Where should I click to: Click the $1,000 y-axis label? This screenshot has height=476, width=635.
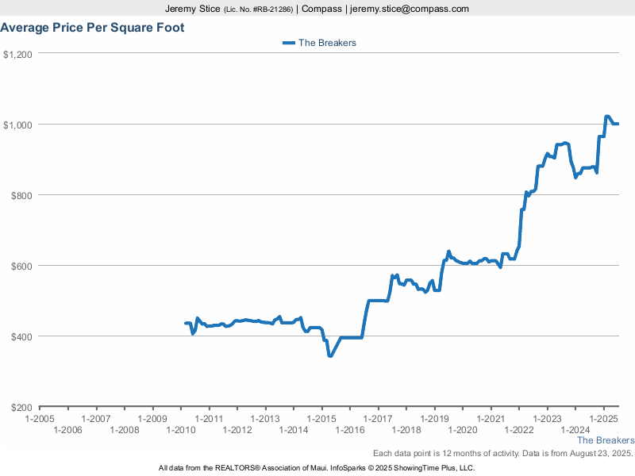click(x=17, y=125)
